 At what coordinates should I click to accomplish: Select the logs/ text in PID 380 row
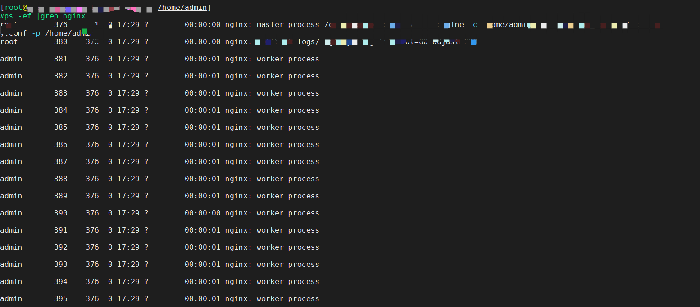[x=308, y=42]
